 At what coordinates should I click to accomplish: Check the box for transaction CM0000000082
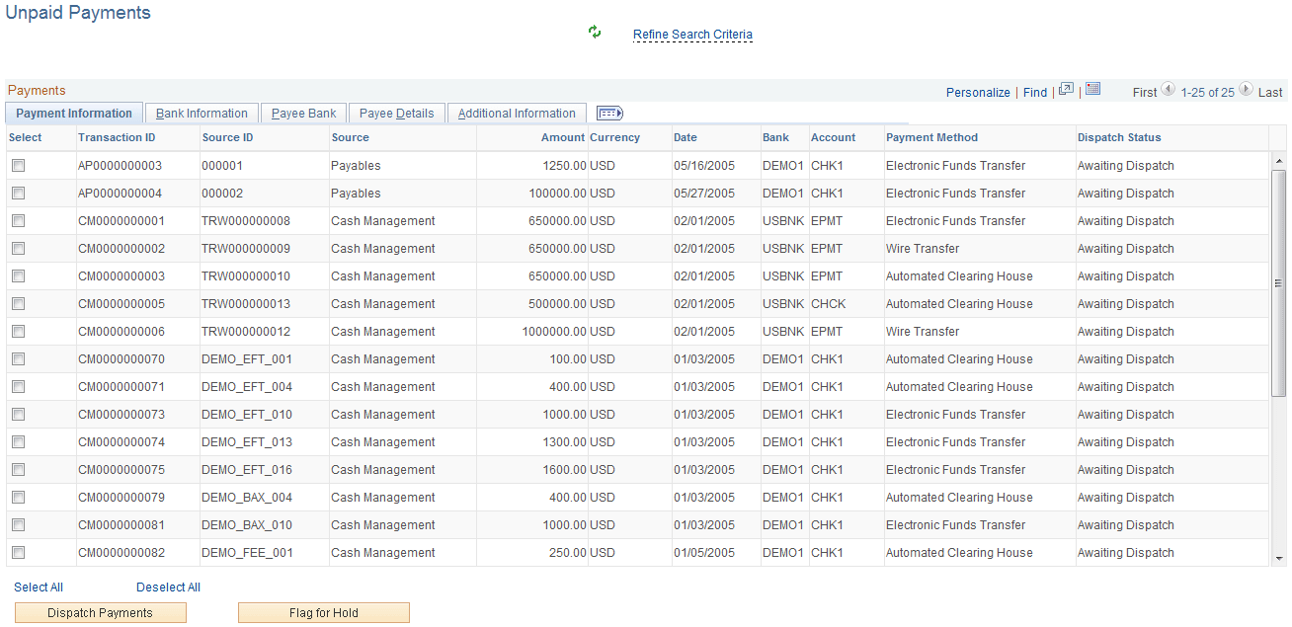coord(17,552)
